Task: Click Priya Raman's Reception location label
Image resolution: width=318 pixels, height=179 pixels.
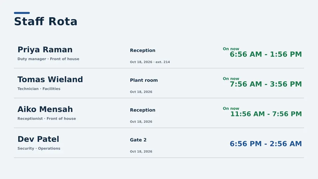Action: tap(142, 50)
